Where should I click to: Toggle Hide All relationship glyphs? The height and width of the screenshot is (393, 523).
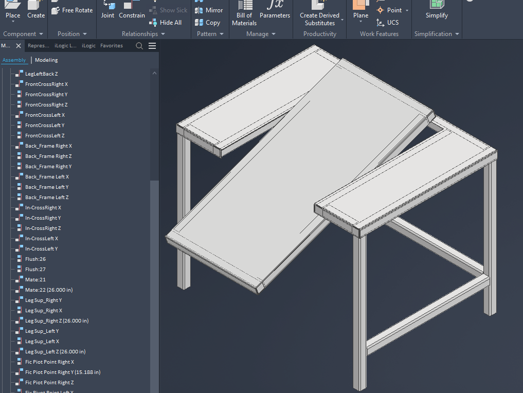(x=166, y=23)
